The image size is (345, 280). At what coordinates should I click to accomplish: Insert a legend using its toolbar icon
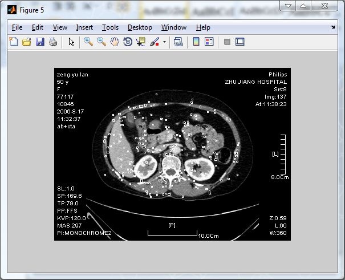209,42
